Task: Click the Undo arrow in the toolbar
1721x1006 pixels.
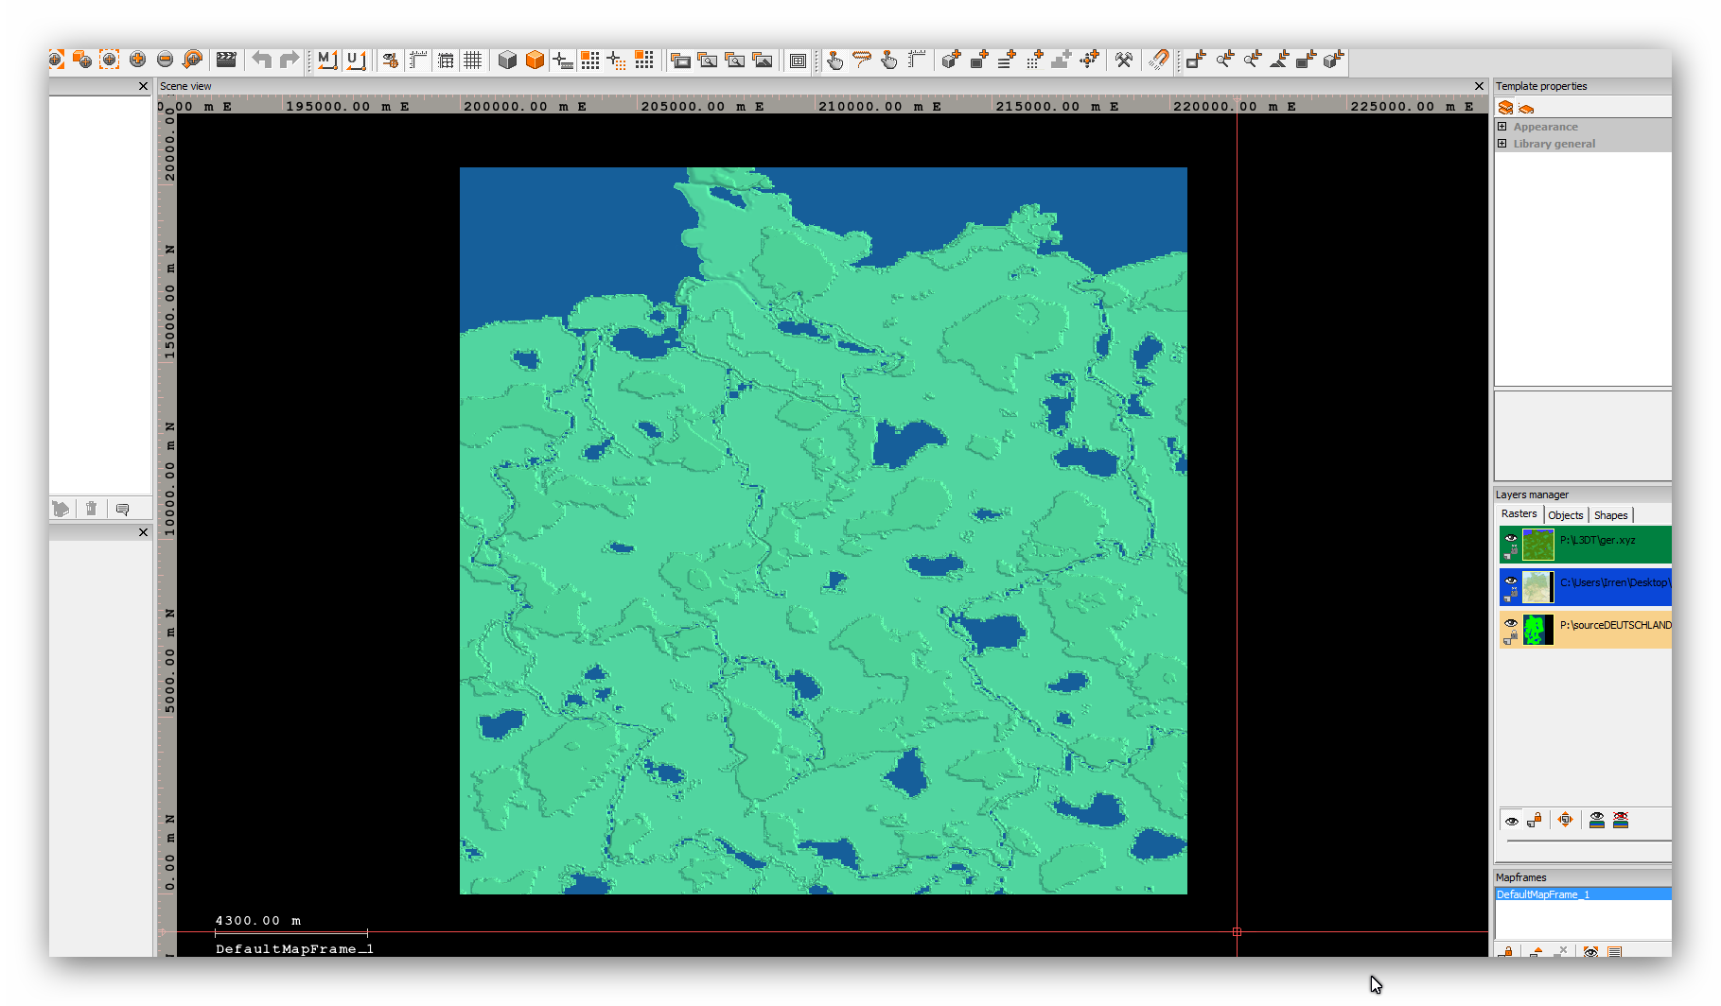Action: [x=261, y=61]
